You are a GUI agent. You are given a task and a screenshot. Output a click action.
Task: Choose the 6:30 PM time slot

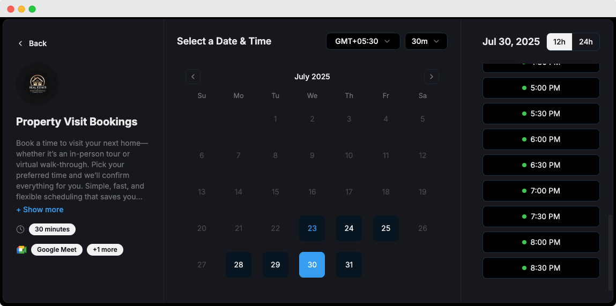tap(541, 165)
